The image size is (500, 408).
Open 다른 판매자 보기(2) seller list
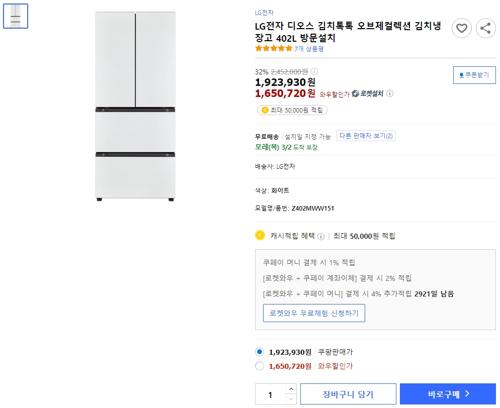tap(366, 136)
